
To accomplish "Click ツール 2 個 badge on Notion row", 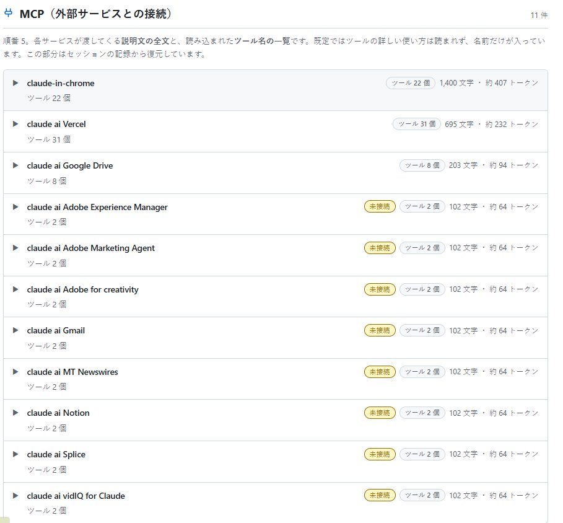I will click(x=422, y=413).
